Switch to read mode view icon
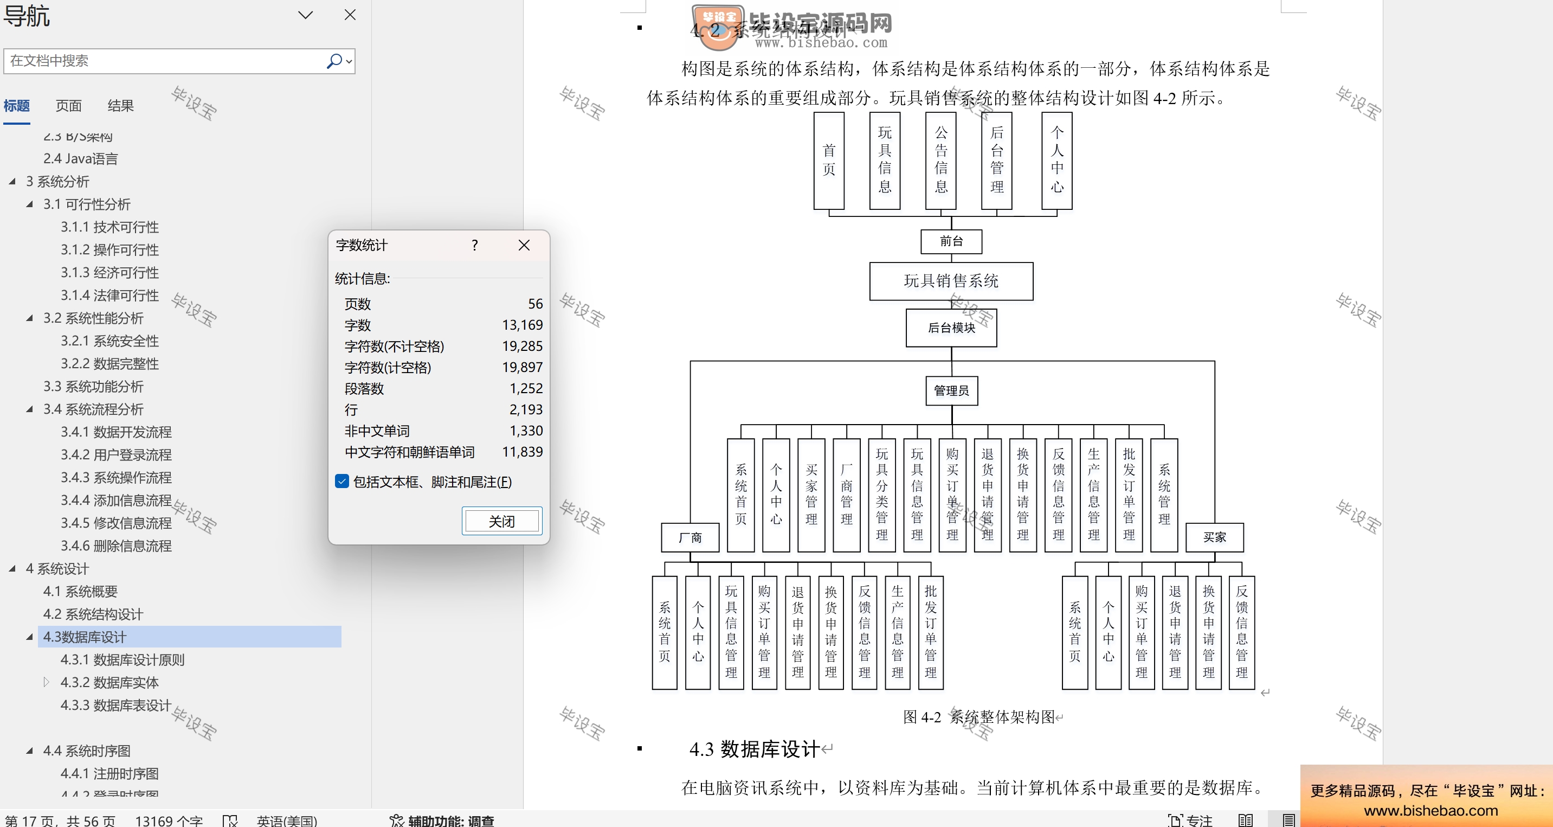1553x827 pixels. [1246, 820]
